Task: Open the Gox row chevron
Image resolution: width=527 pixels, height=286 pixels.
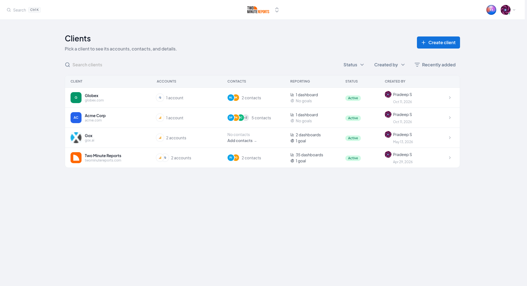Action: [x=450, y=138]
